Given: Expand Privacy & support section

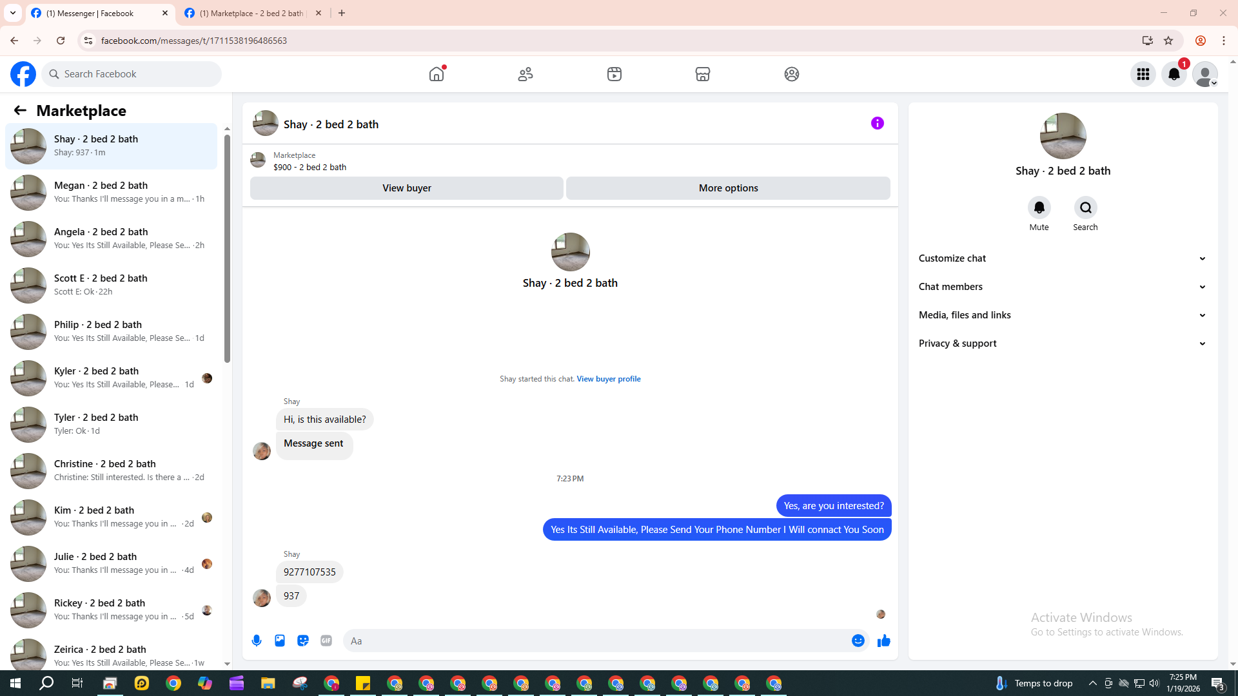Looking at the screenshot, I should click(1062, 343).
